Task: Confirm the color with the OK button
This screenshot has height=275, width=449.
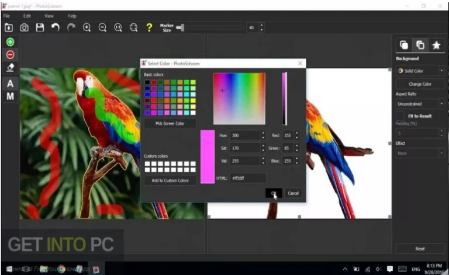Action: click(x=274, y=193)
